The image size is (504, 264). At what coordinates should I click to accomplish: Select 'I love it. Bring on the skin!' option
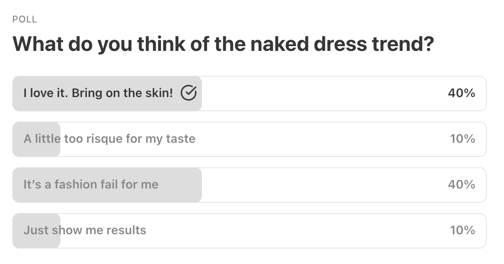[x=98, y=93]
